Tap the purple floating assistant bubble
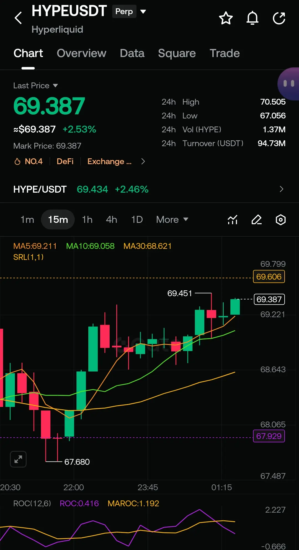This screenshot has height=550, width=299. pos(288,84)
